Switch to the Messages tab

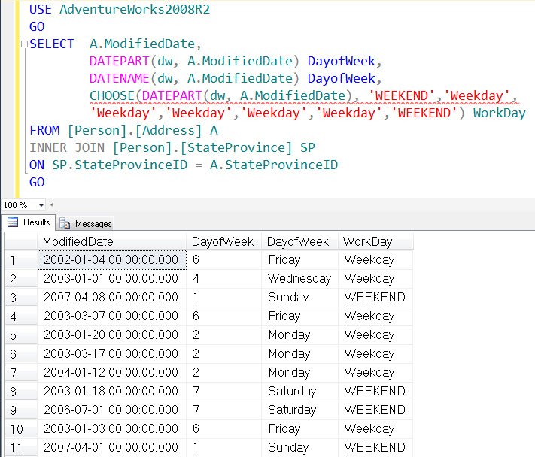click(85, 223)
